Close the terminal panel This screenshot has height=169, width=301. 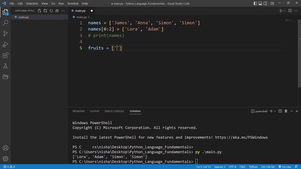point(297,111)
